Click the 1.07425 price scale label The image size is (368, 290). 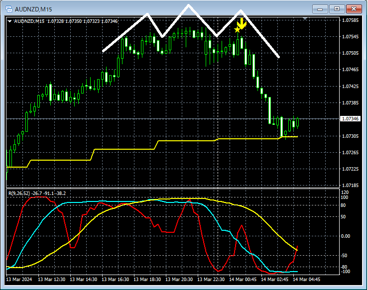pyautogui.click(x=351, y=87)
